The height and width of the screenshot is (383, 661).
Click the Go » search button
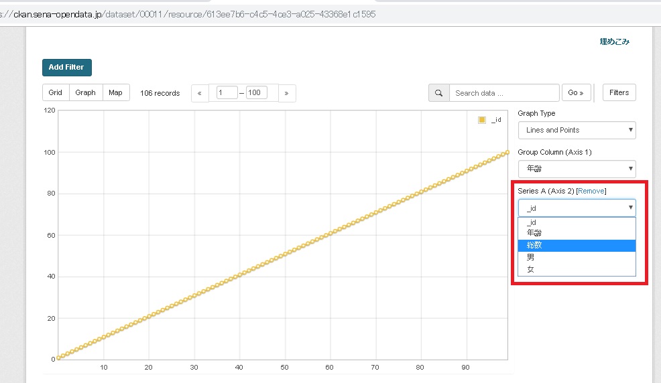click(576, 93)
